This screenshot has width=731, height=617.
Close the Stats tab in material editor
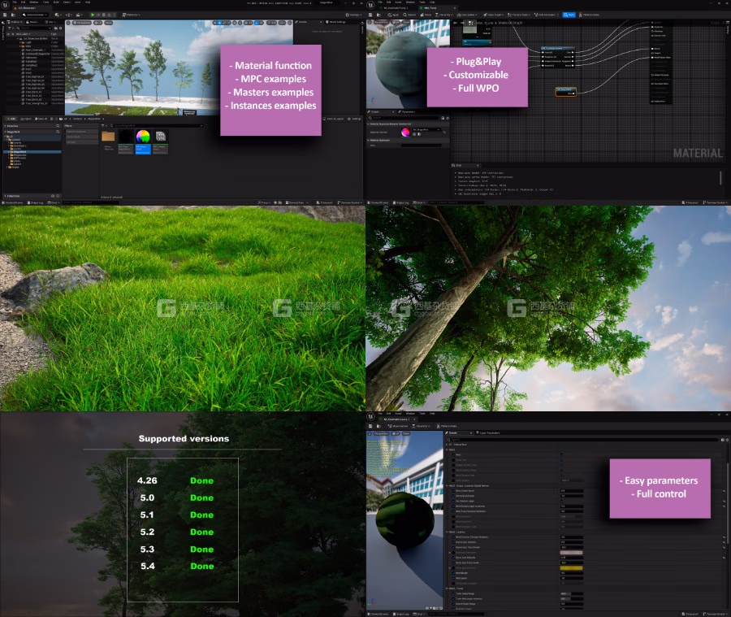477,165
